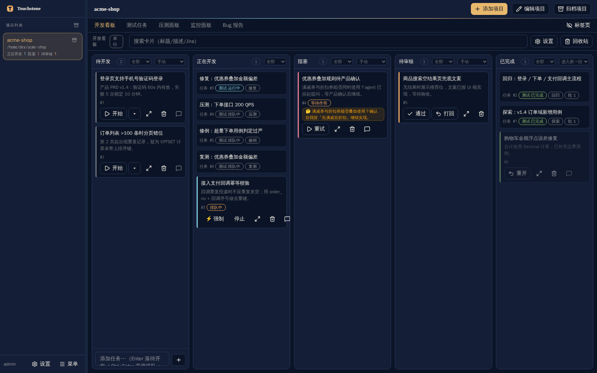Toggle the 串行 mode switch
597x373 pixels.
[x=116, y=41]
